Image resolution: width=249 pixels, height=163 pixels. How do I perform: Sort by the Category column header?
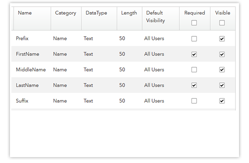coord(66,13)
